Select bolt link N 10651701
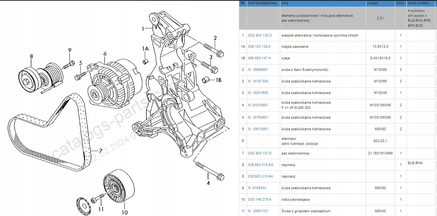Viewport: 437px width, 216px height. pyautogui.click(x=258, y=211)
